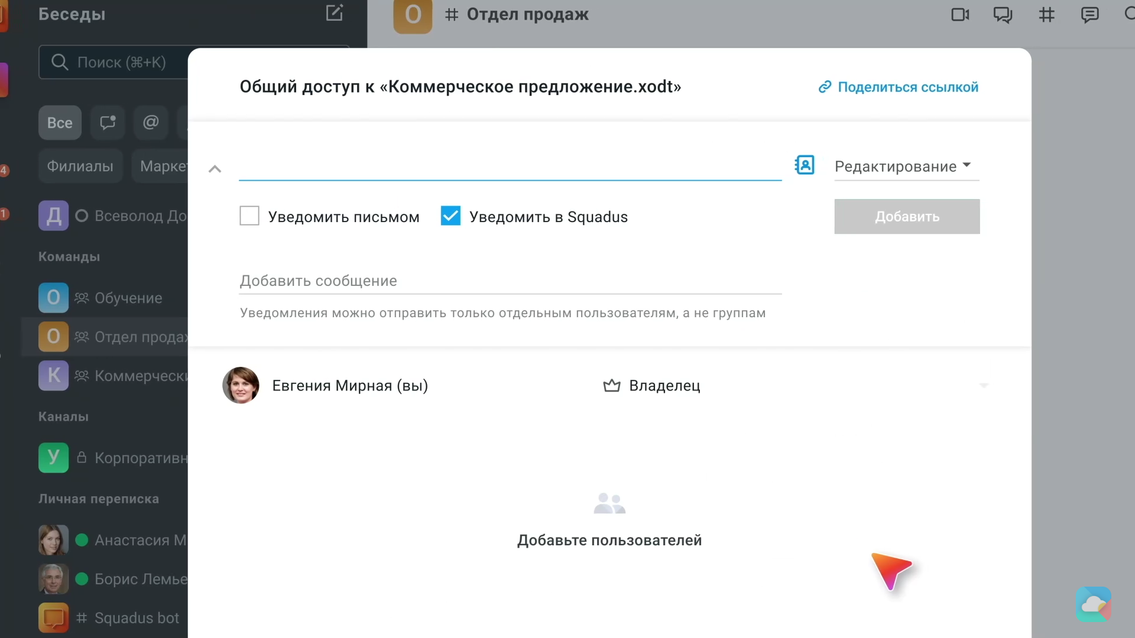1135x638 pixels.
Task: Open the channels hash icon in the header
Action: pos(1046,14)
